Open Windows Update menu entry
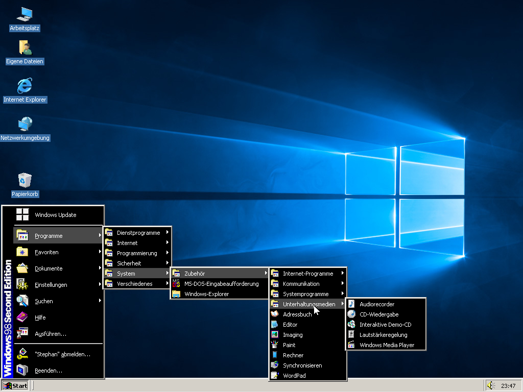Viewport: 523px width, 392px height. pyautogui.click(x=58, y=215)
